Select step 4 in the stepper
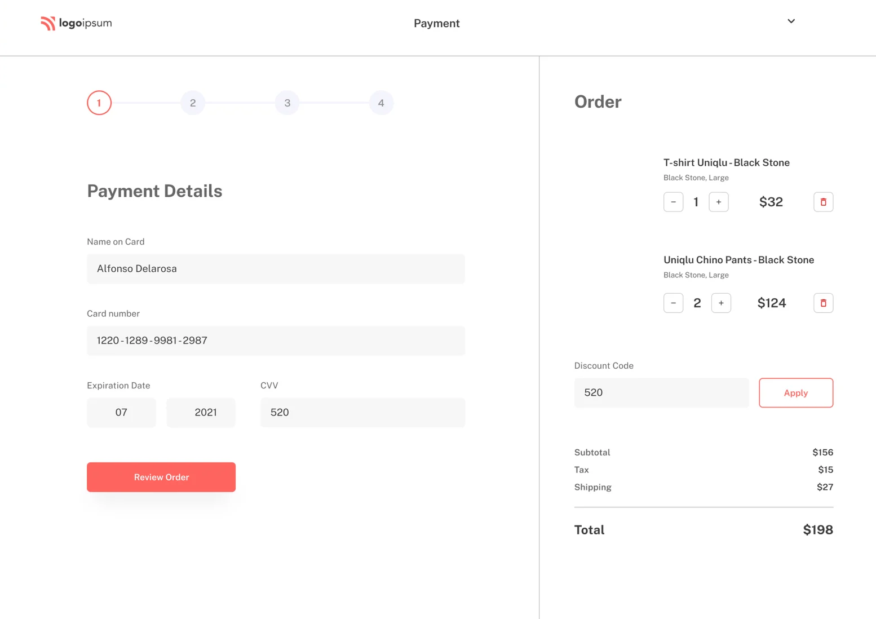Screen dimensions: 876x619 point(381,103)
